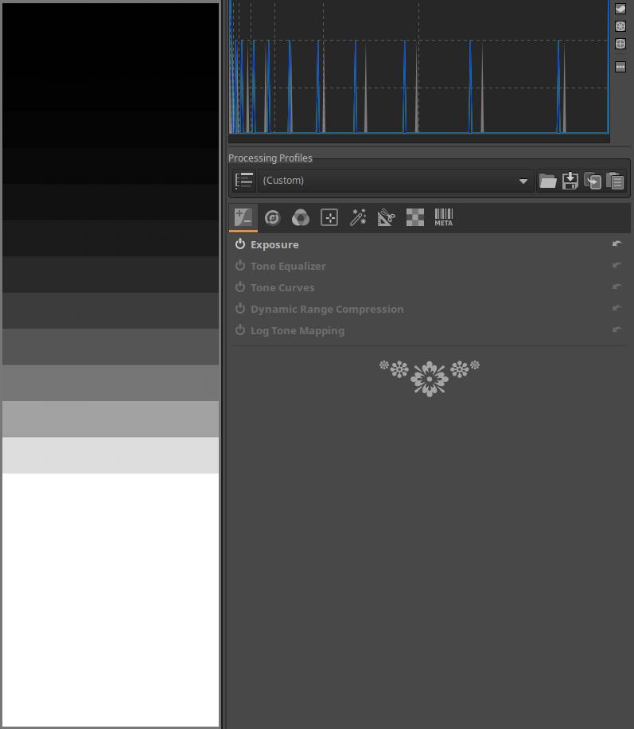
Task: Open the Detail tab with the circular icon
Action: 272,217
